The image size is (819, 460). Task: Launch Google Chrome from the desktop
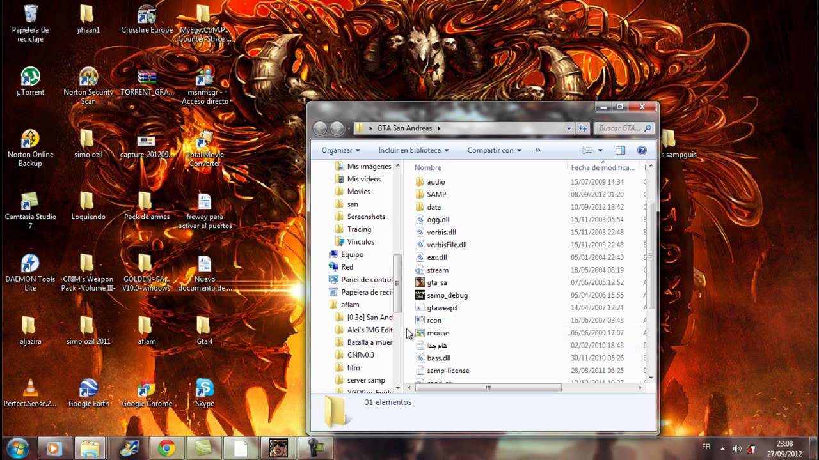point(147,393)
